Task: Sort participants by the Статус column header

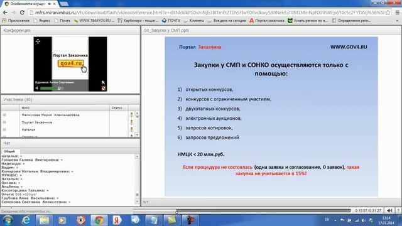Action: [x=119, y=108]
